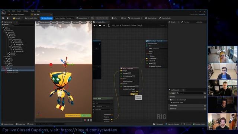Click the Cmd console input field
Viewport: 238px width, 134px height.
[x=51, y=124]
